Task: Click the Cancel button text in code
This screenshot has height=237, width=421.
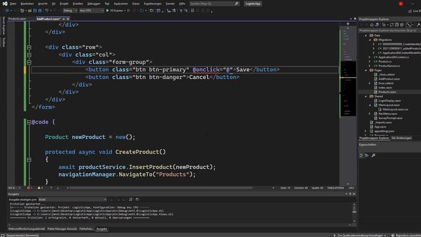Action: pyautogui.click(x=199, y=77)
